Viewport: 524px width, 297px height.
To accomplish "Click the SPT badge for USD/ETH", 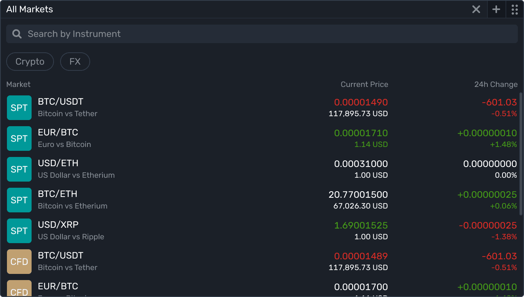I will [19, 169].
